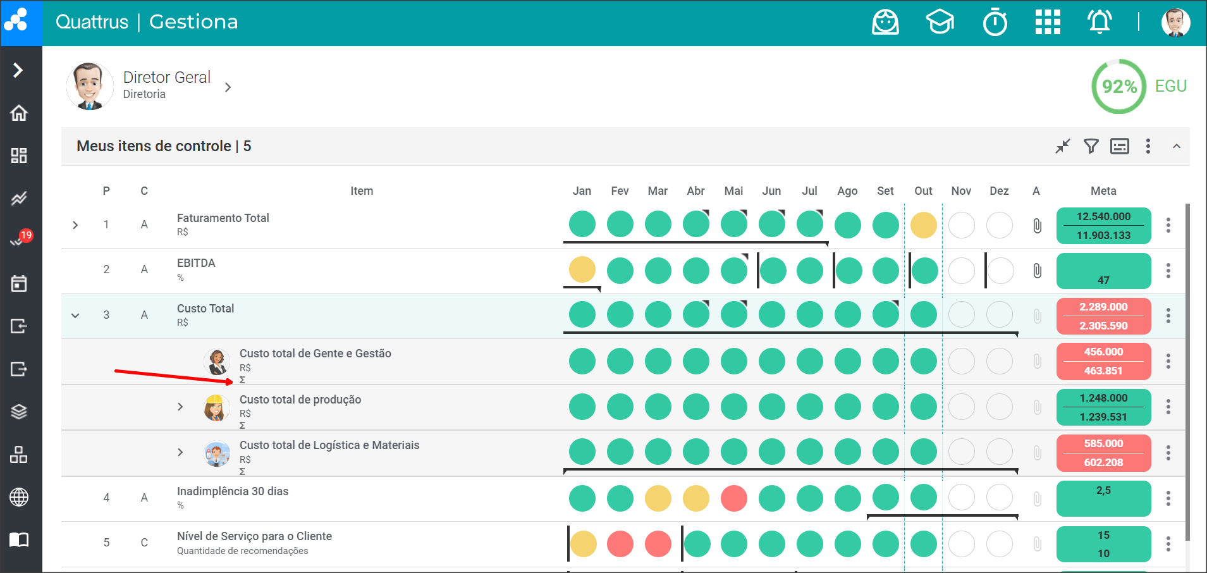Open the graduation cap training icon
Screen dimensions: 1207x573
tap(940, 23)
